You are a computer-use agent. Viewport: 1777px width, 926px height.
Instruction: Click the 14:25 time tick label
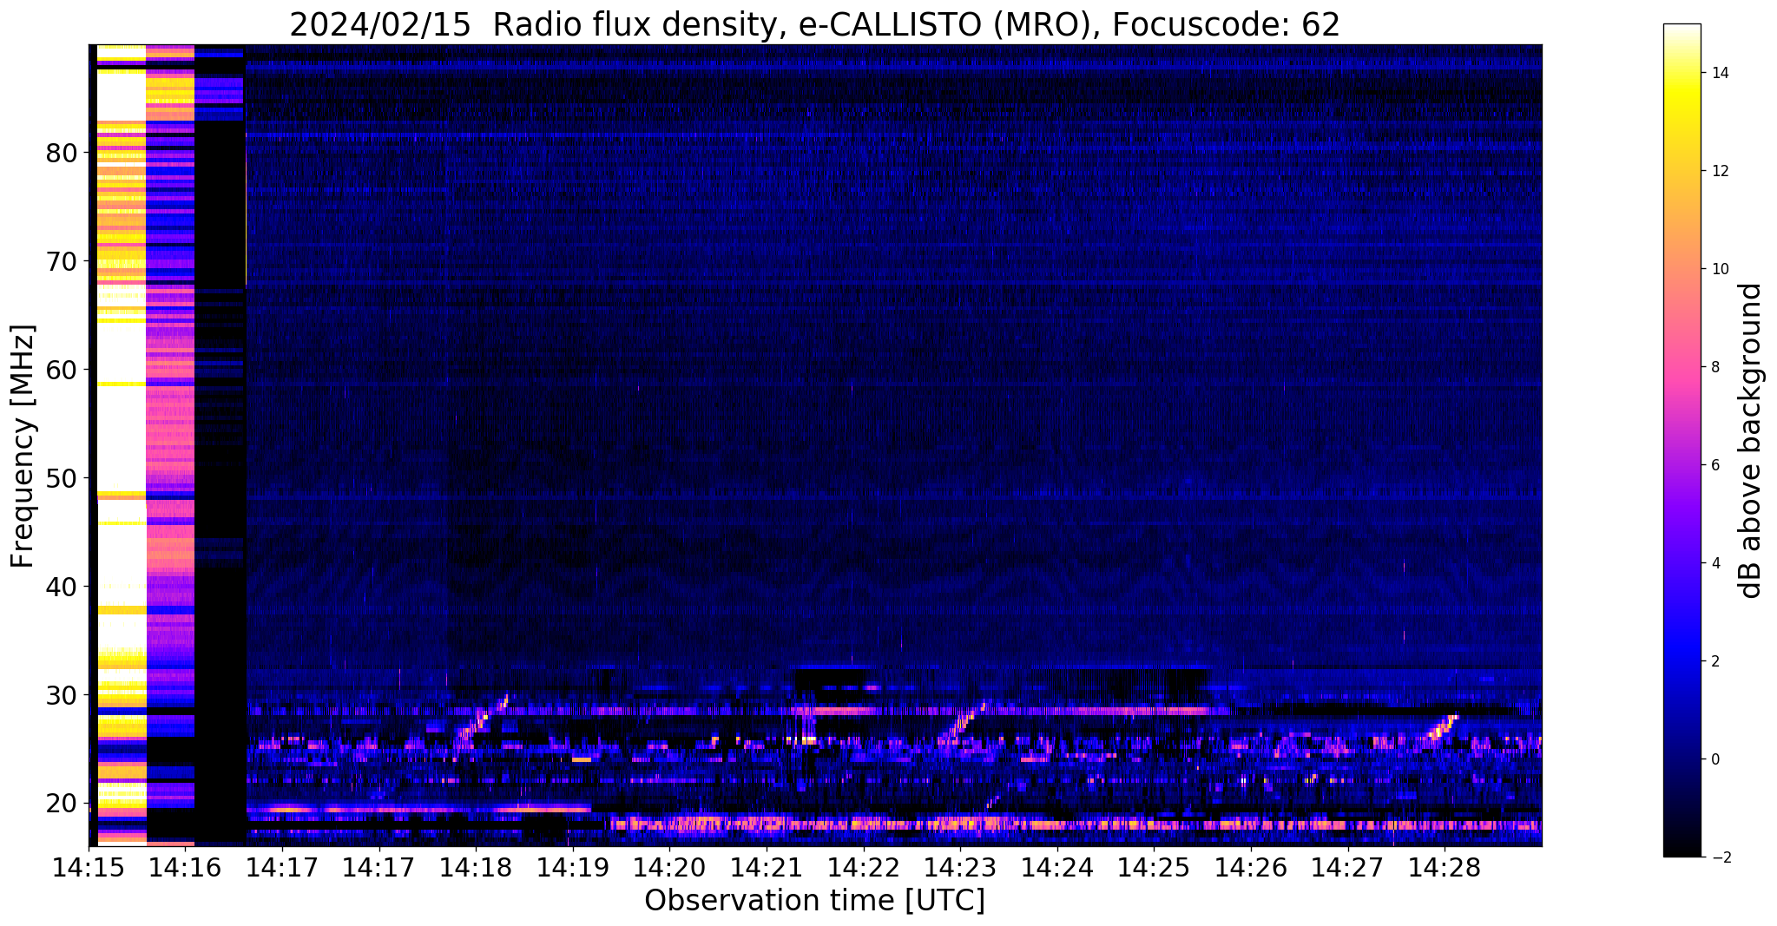[1154, 867]
